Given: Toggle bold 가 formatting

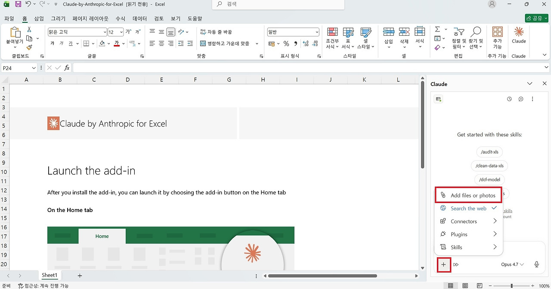Looking at the screenshot, I should (52, 43).
